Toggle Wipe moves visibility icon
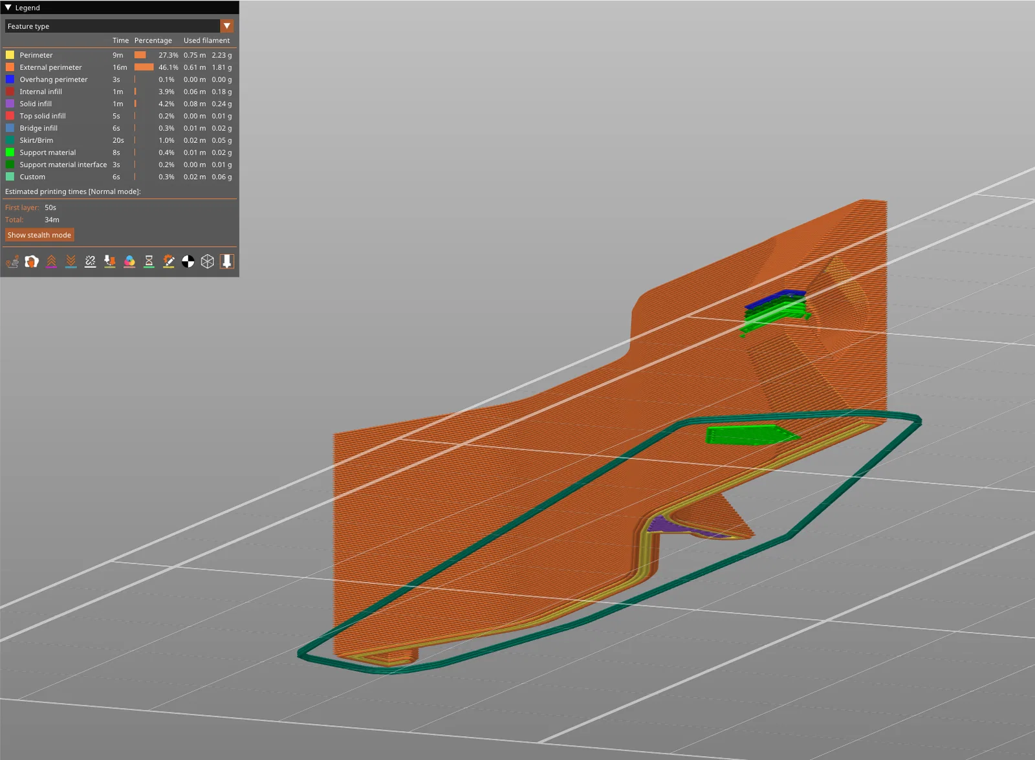 pyautogui.click(x=32, y=261)
